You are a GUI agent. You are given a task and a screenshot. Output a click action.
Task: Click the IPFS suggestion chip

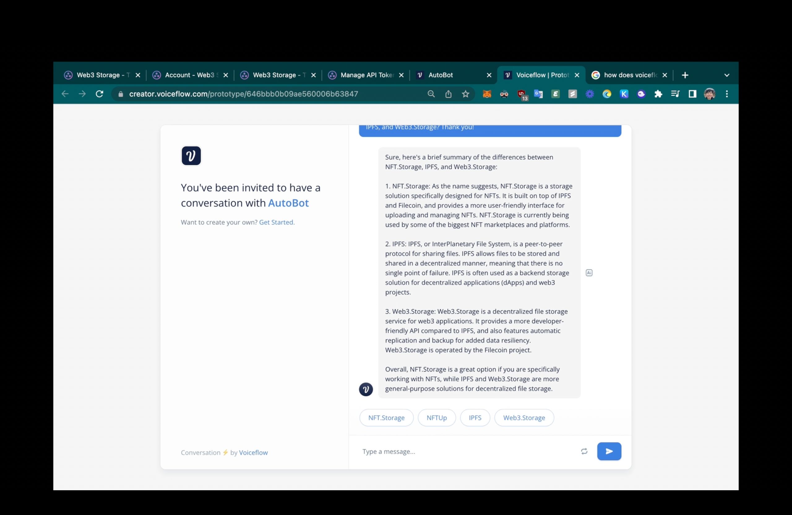[x=475, y=418]
